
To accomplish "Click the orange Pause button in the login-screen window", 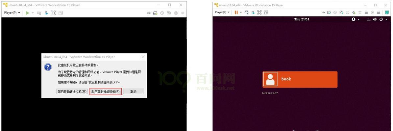I will (236, 12).
